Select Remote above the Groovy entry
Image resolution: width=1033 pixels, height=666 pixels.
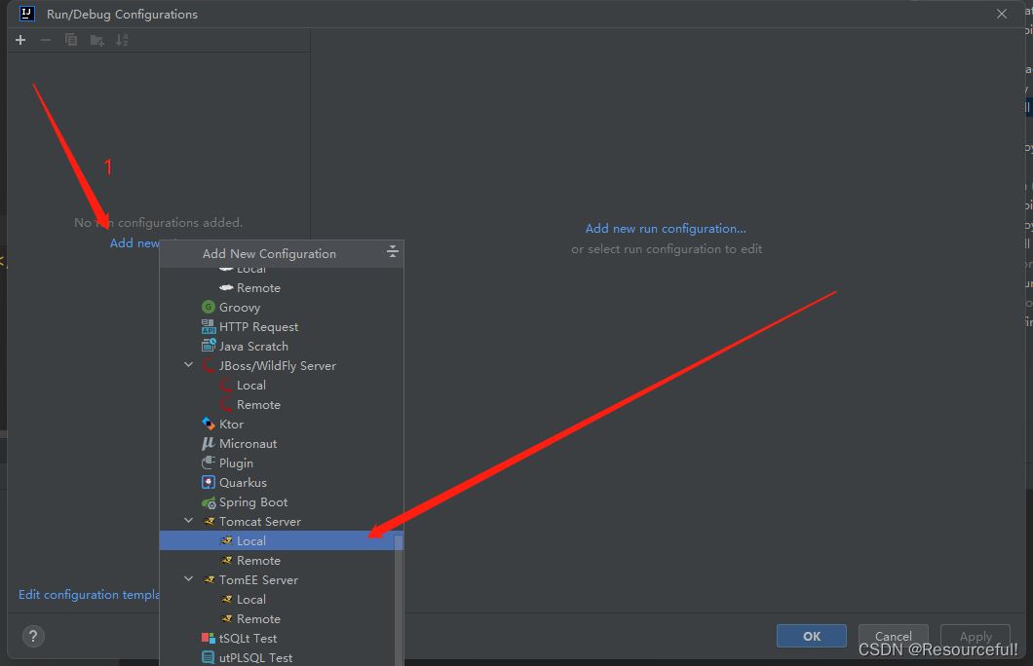(x=282, y=288)
